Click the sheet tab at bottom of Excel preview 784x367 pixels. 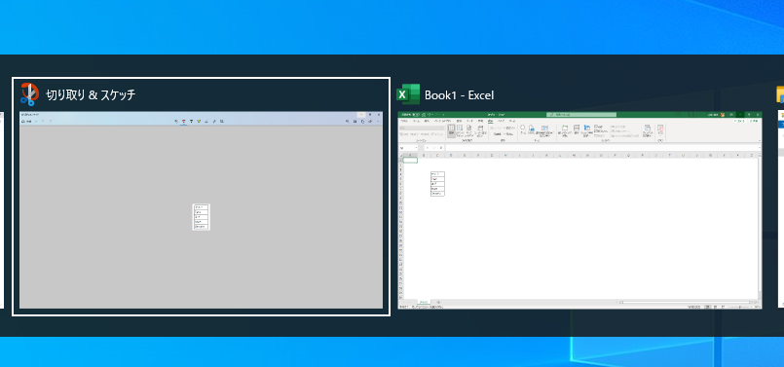click(x=424, y=302)
